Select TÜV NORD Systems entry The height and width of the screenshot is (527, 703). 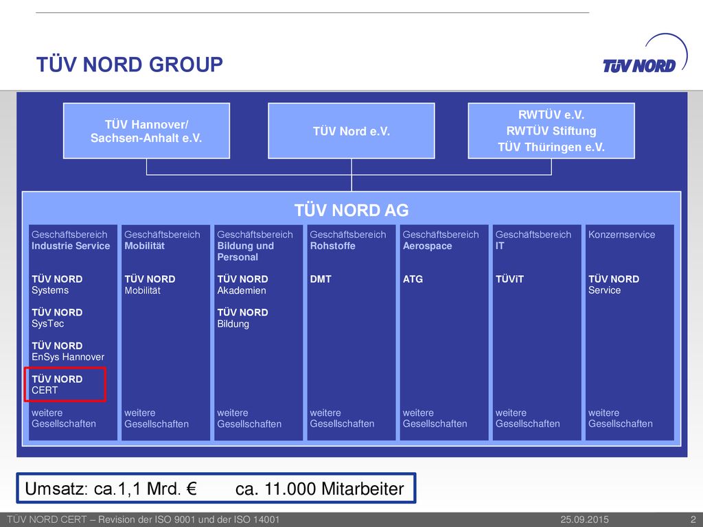pos(57,285)
